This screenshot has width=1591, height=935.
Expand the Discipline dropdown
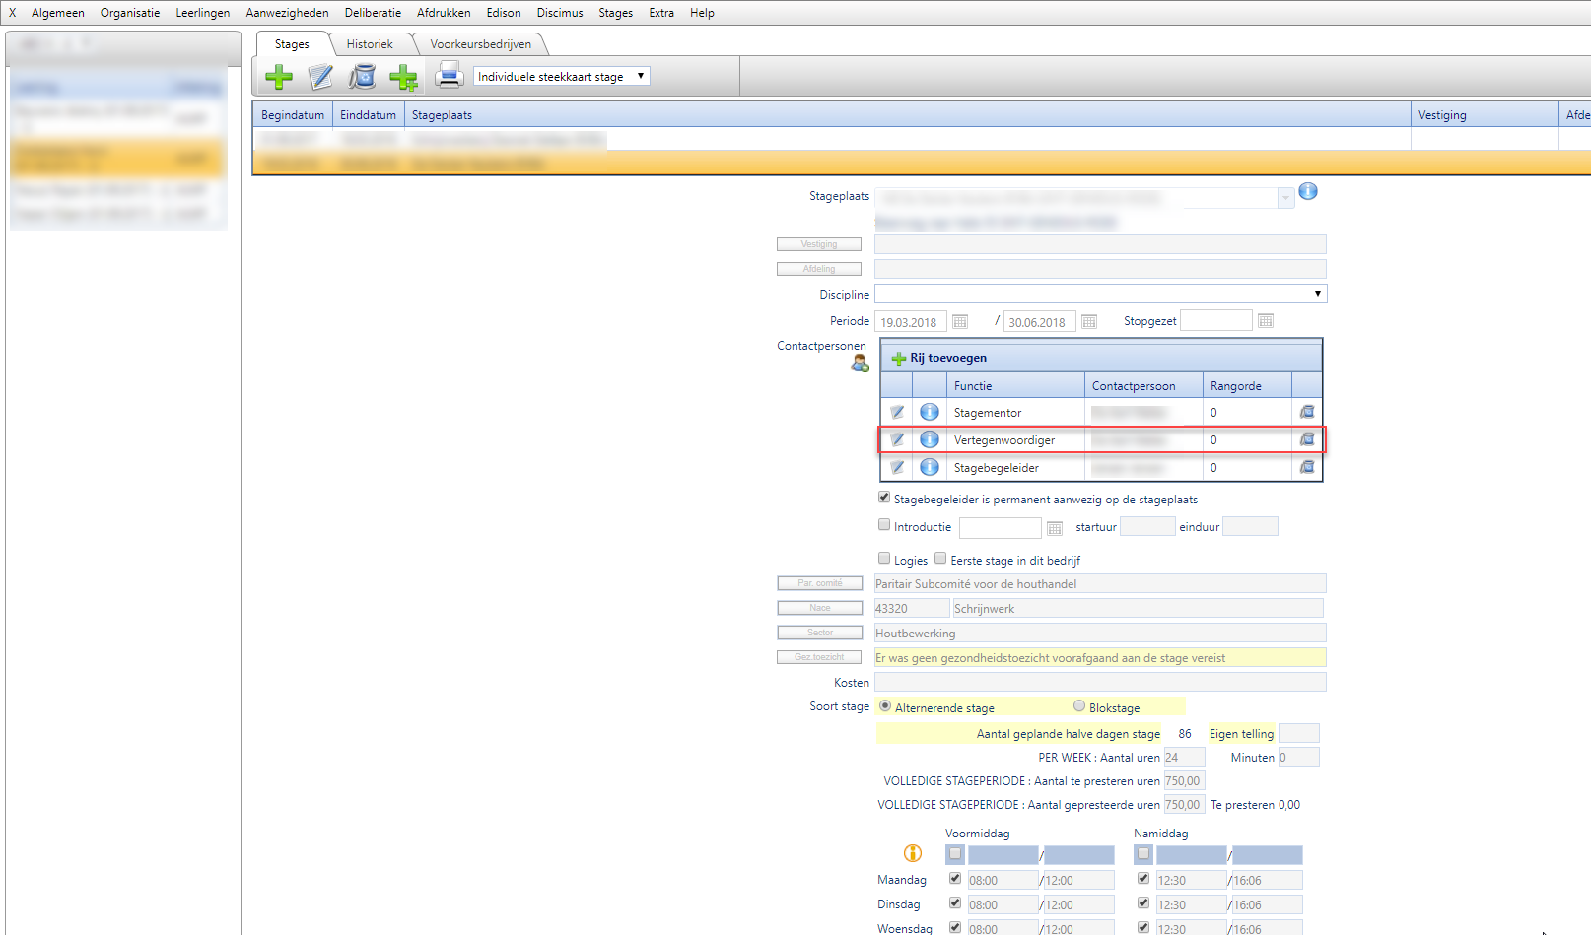1317,294
